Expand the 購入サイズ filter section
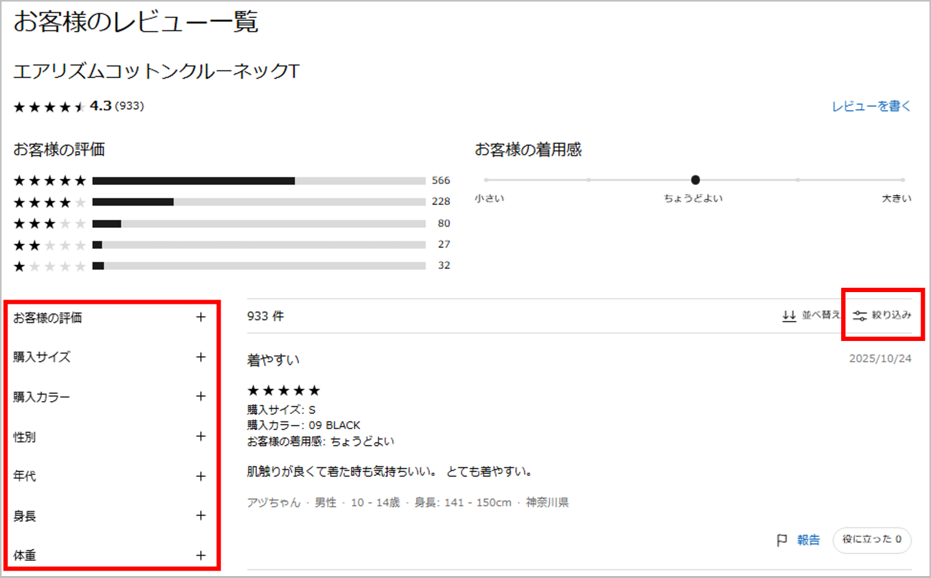The width and height of the screenshot is (931, 578). click(x=201, y=357)
